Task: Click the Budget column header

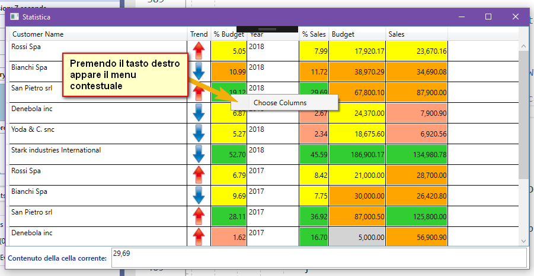Action: pyautogui.click(x=343, y=34)
